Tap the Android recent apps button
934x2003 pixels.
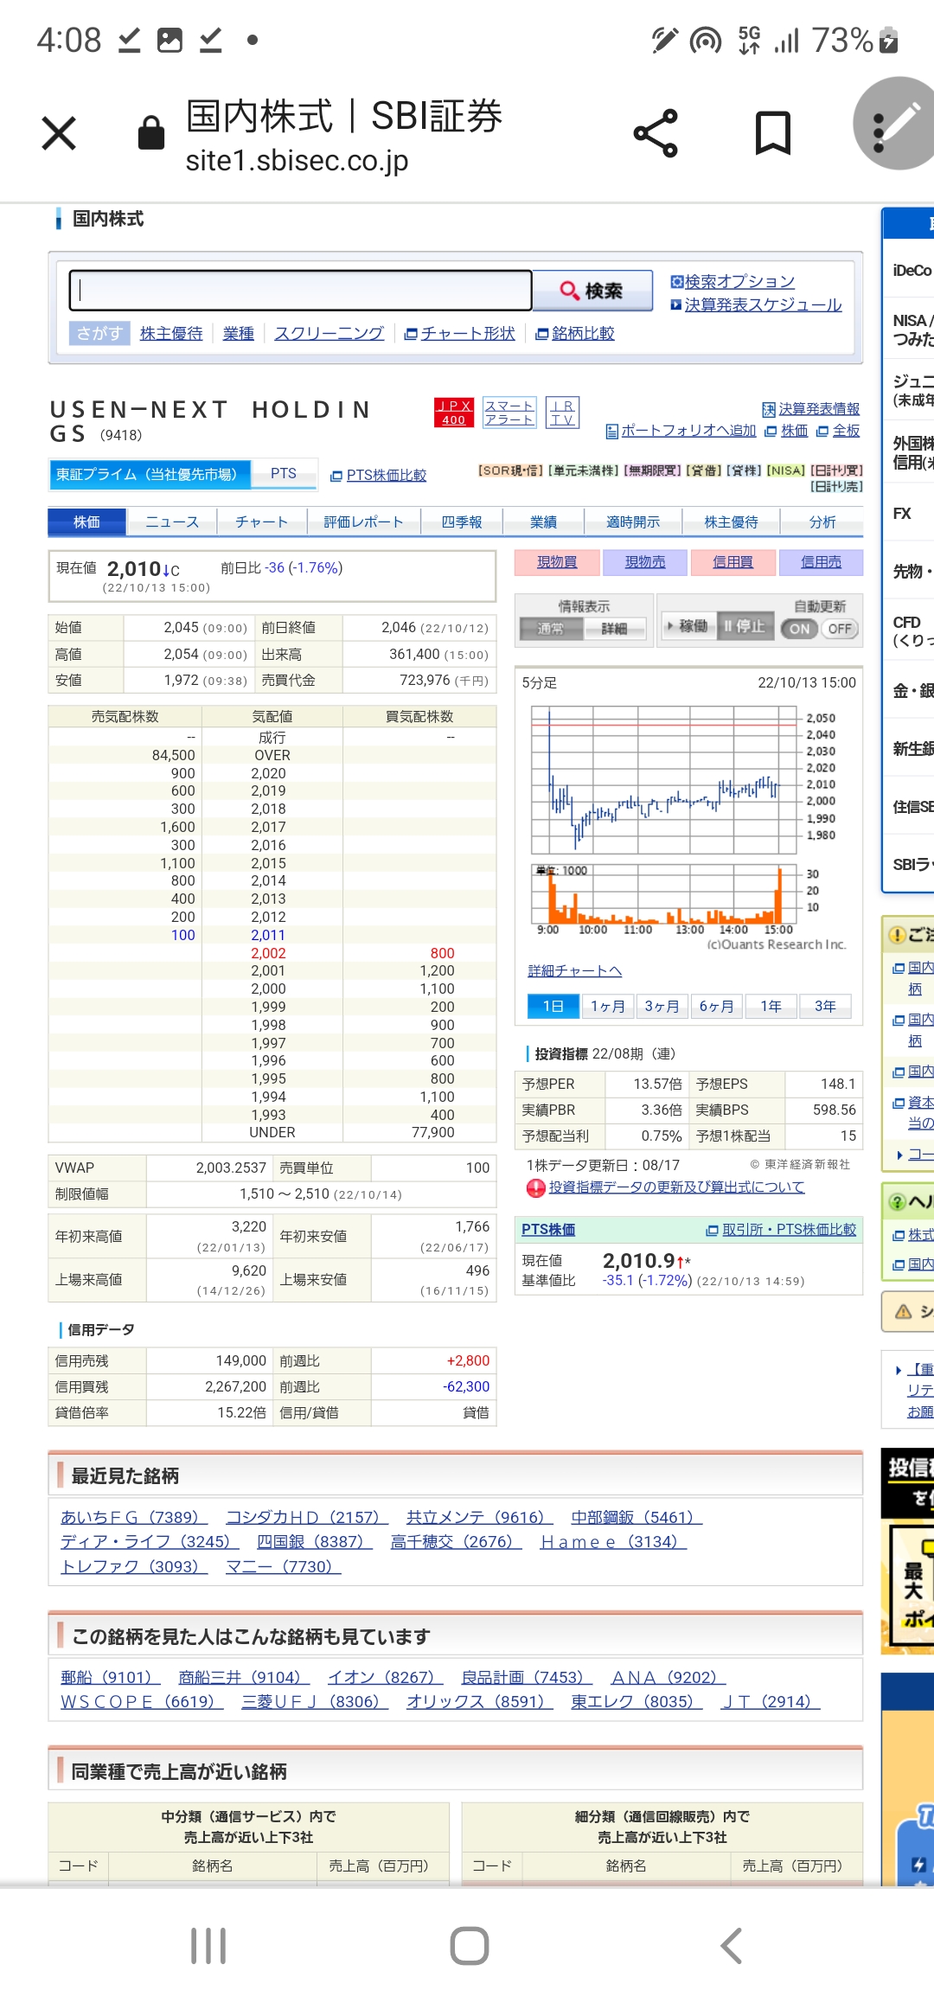click(x=208, y=1945)
